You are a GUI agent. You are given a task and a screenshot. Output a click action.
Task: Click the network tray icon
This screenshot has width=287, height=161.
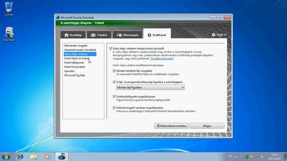(x=257, y=157)
